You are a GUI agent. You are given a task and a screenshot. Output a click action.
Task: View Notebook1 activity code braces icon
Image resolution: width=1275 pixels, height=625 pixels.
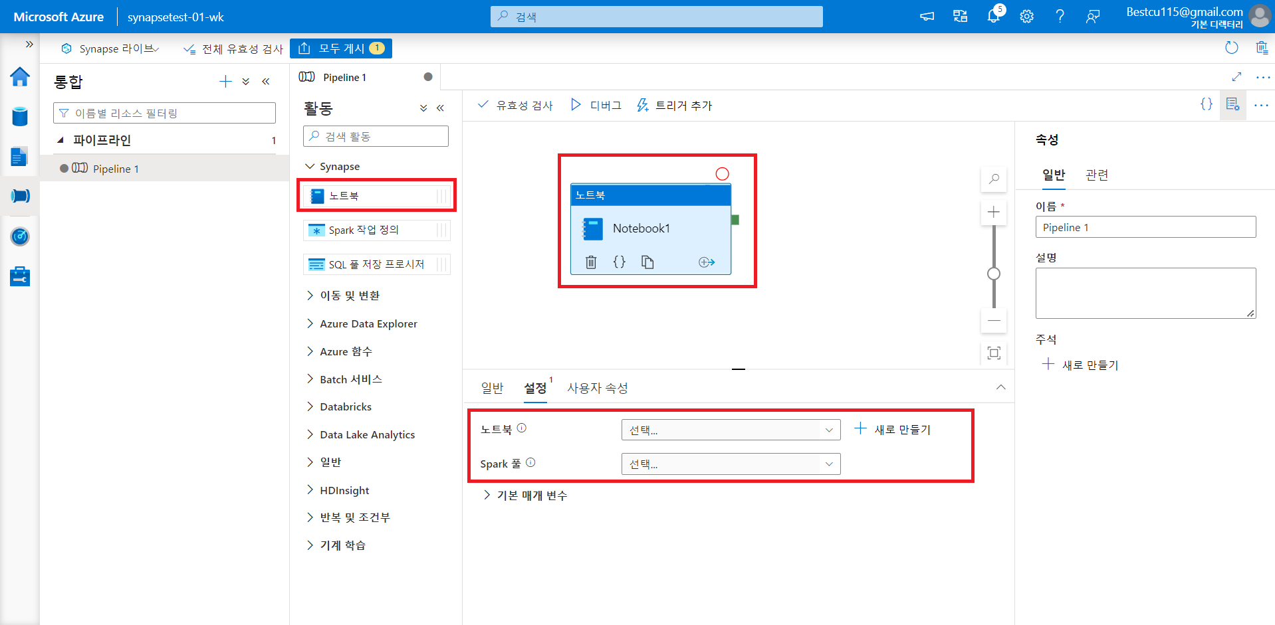(x=619, y=262)
